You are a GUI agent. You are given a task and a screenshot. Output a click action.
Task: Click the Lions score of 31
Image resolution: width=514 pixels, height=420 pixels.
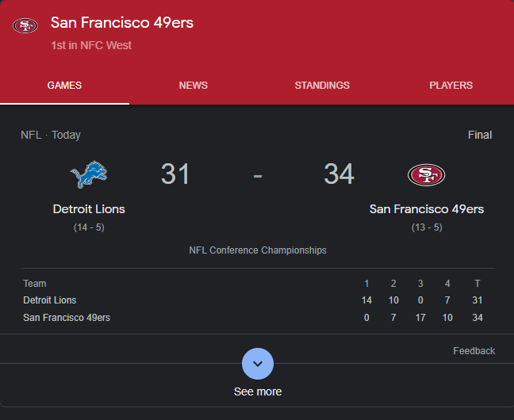(175, 174)
